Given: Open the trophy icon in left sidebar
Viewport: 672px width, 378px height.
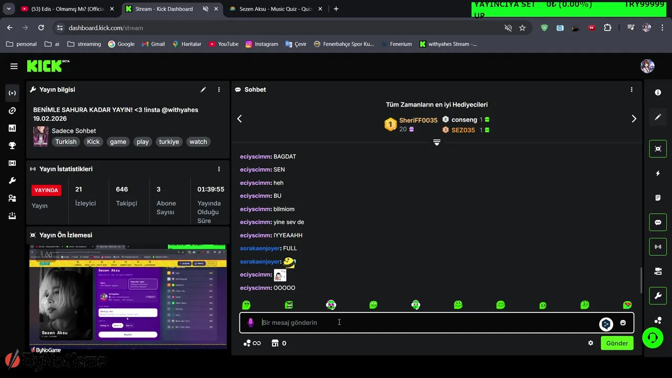Looking at the screenshot, I should [x=12, y=146].
